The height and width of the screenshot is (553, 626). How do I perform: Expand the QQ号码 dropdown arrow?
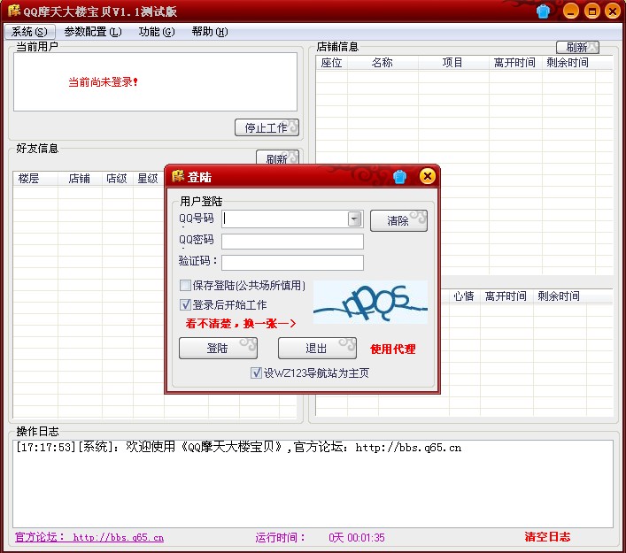click(354, 219)
